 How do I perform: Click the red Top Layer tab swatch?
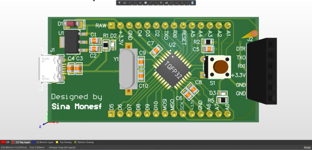[13, 142]
